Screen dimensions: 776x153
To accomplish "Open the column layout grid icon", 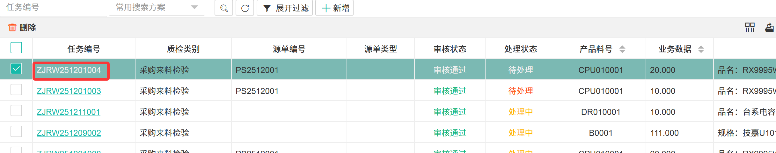I will [x=750, y=28].
